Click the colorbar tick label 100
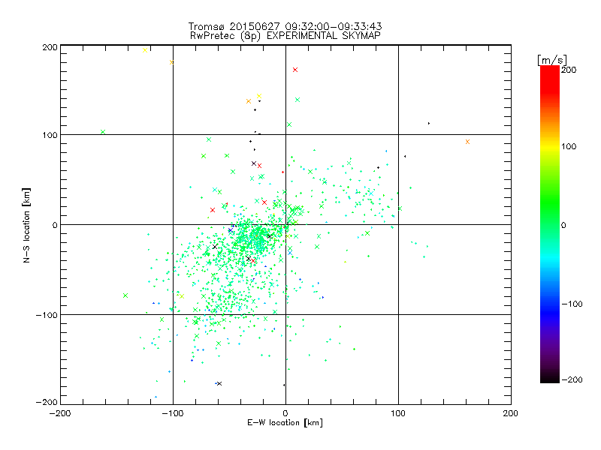The width and height of the screenshot is (601, 450). coord(569,146)
